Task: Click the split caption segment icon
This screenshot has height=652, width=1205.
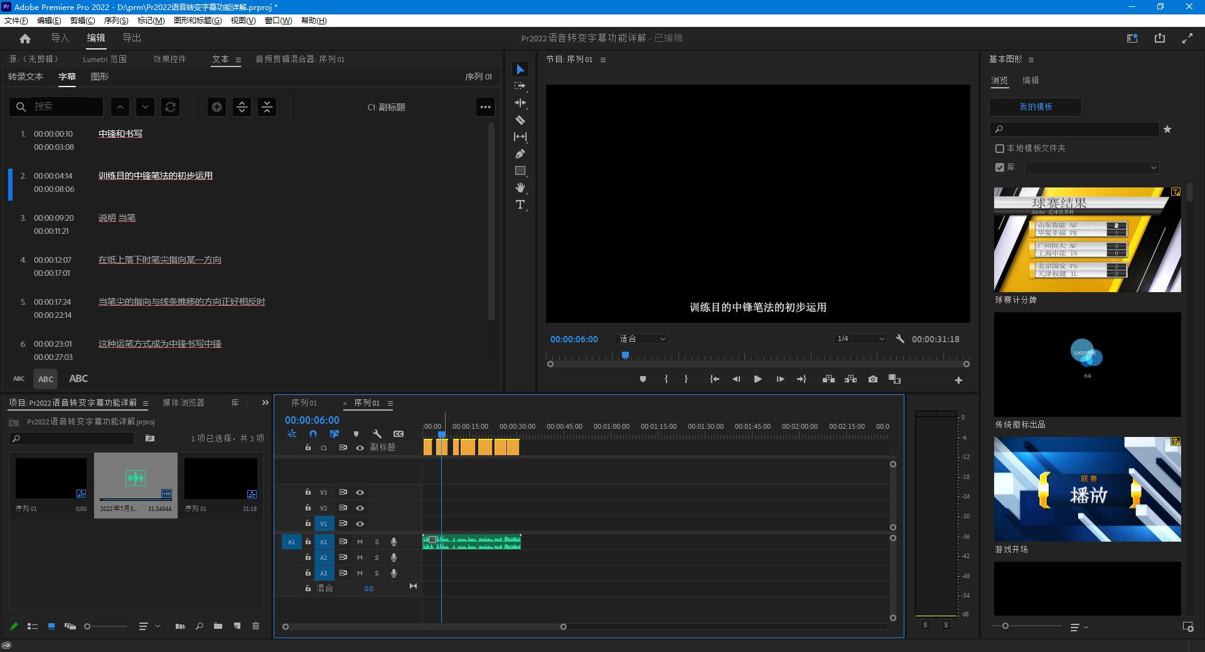Action: coord(242,107)
